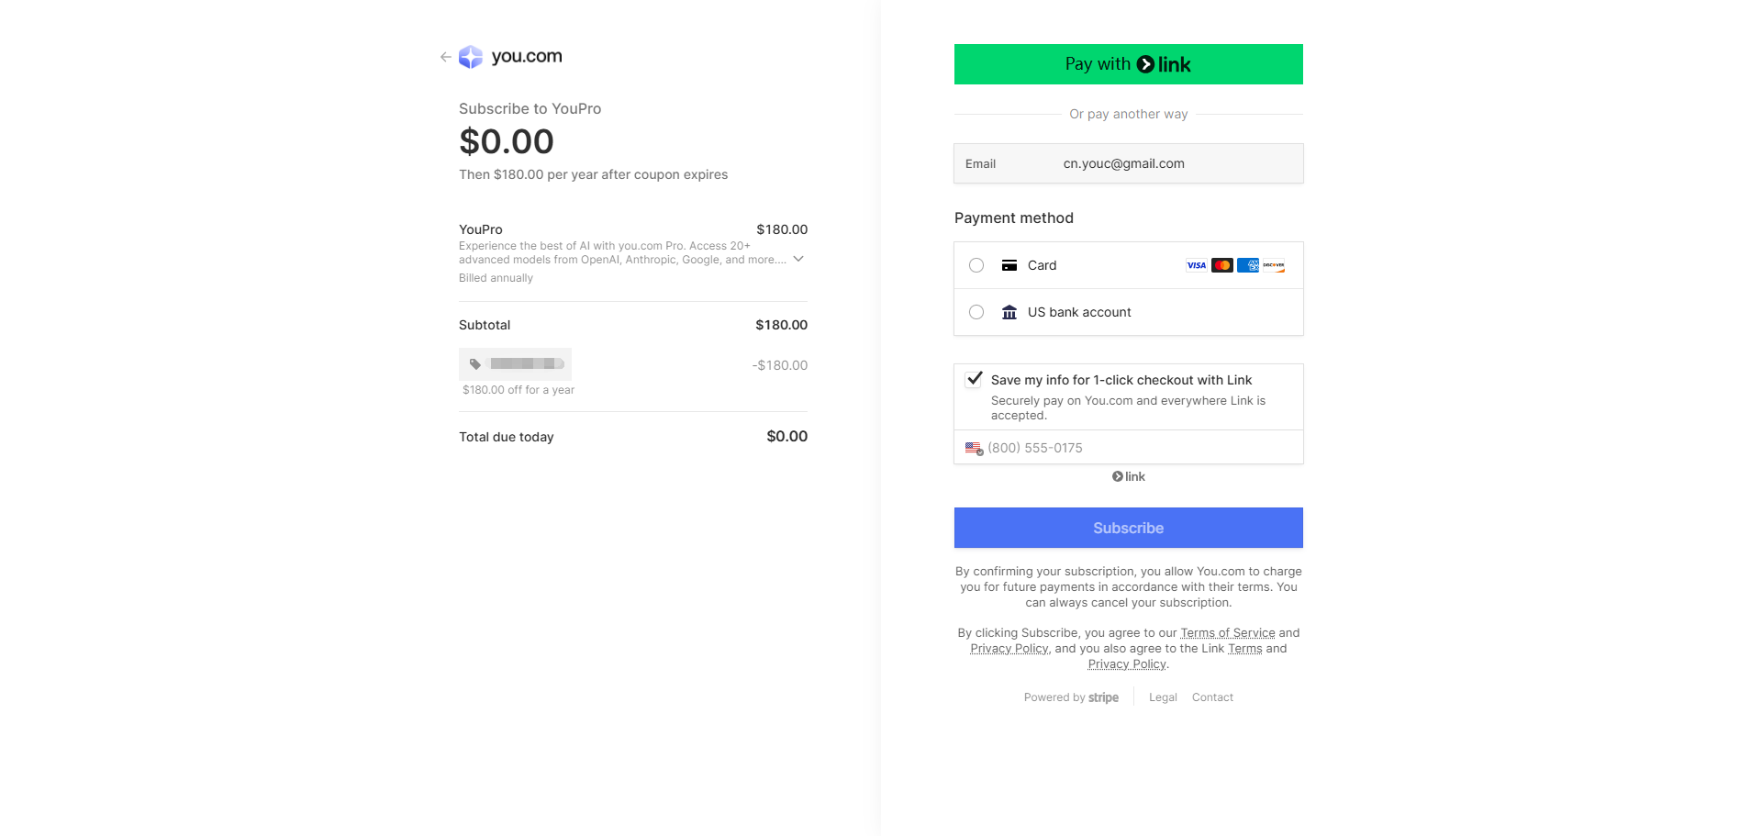
Task: Expand the YouPro description chevron
Action: coord(798,259)
